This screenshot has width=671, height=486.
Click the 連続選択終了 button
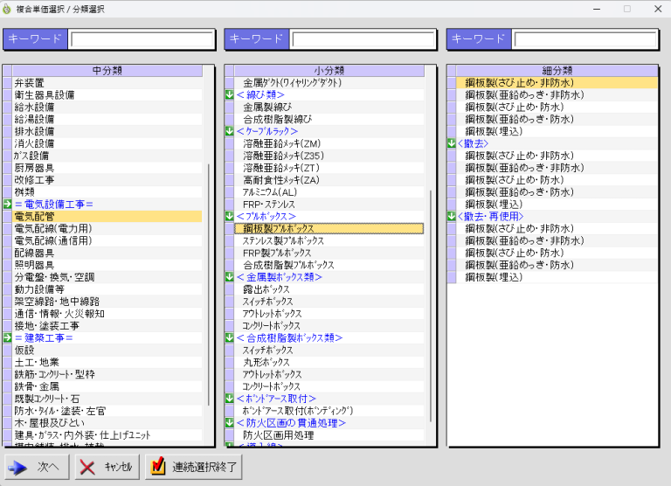coord(194,467)
